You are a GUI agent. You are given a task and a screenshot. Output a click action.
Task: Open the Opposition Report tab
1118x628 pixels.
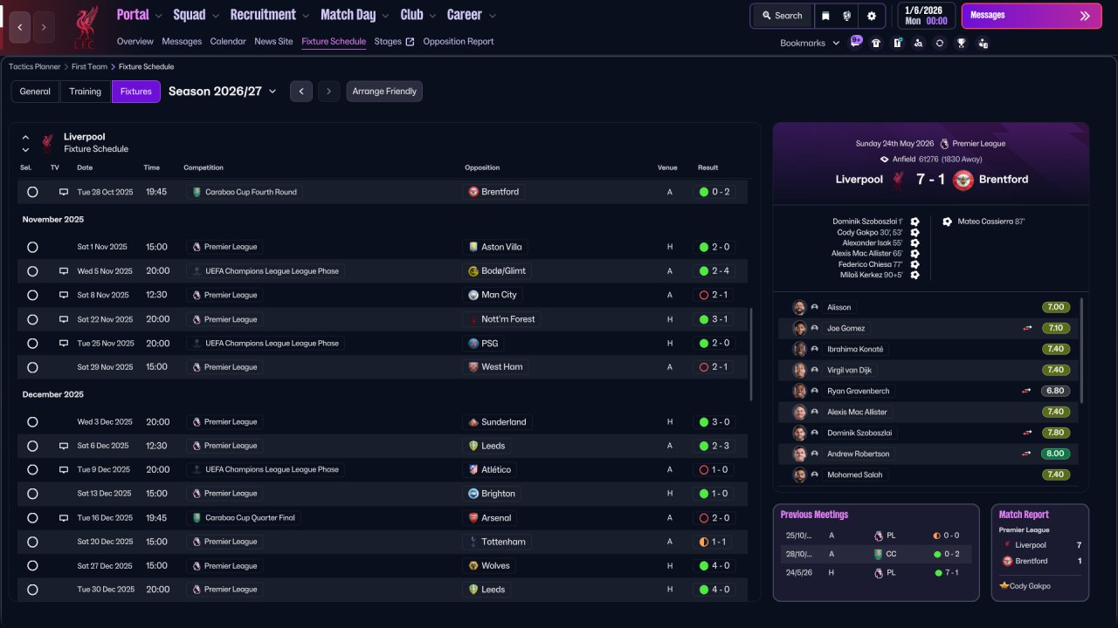pyautogui.click(x=459, y=42)
